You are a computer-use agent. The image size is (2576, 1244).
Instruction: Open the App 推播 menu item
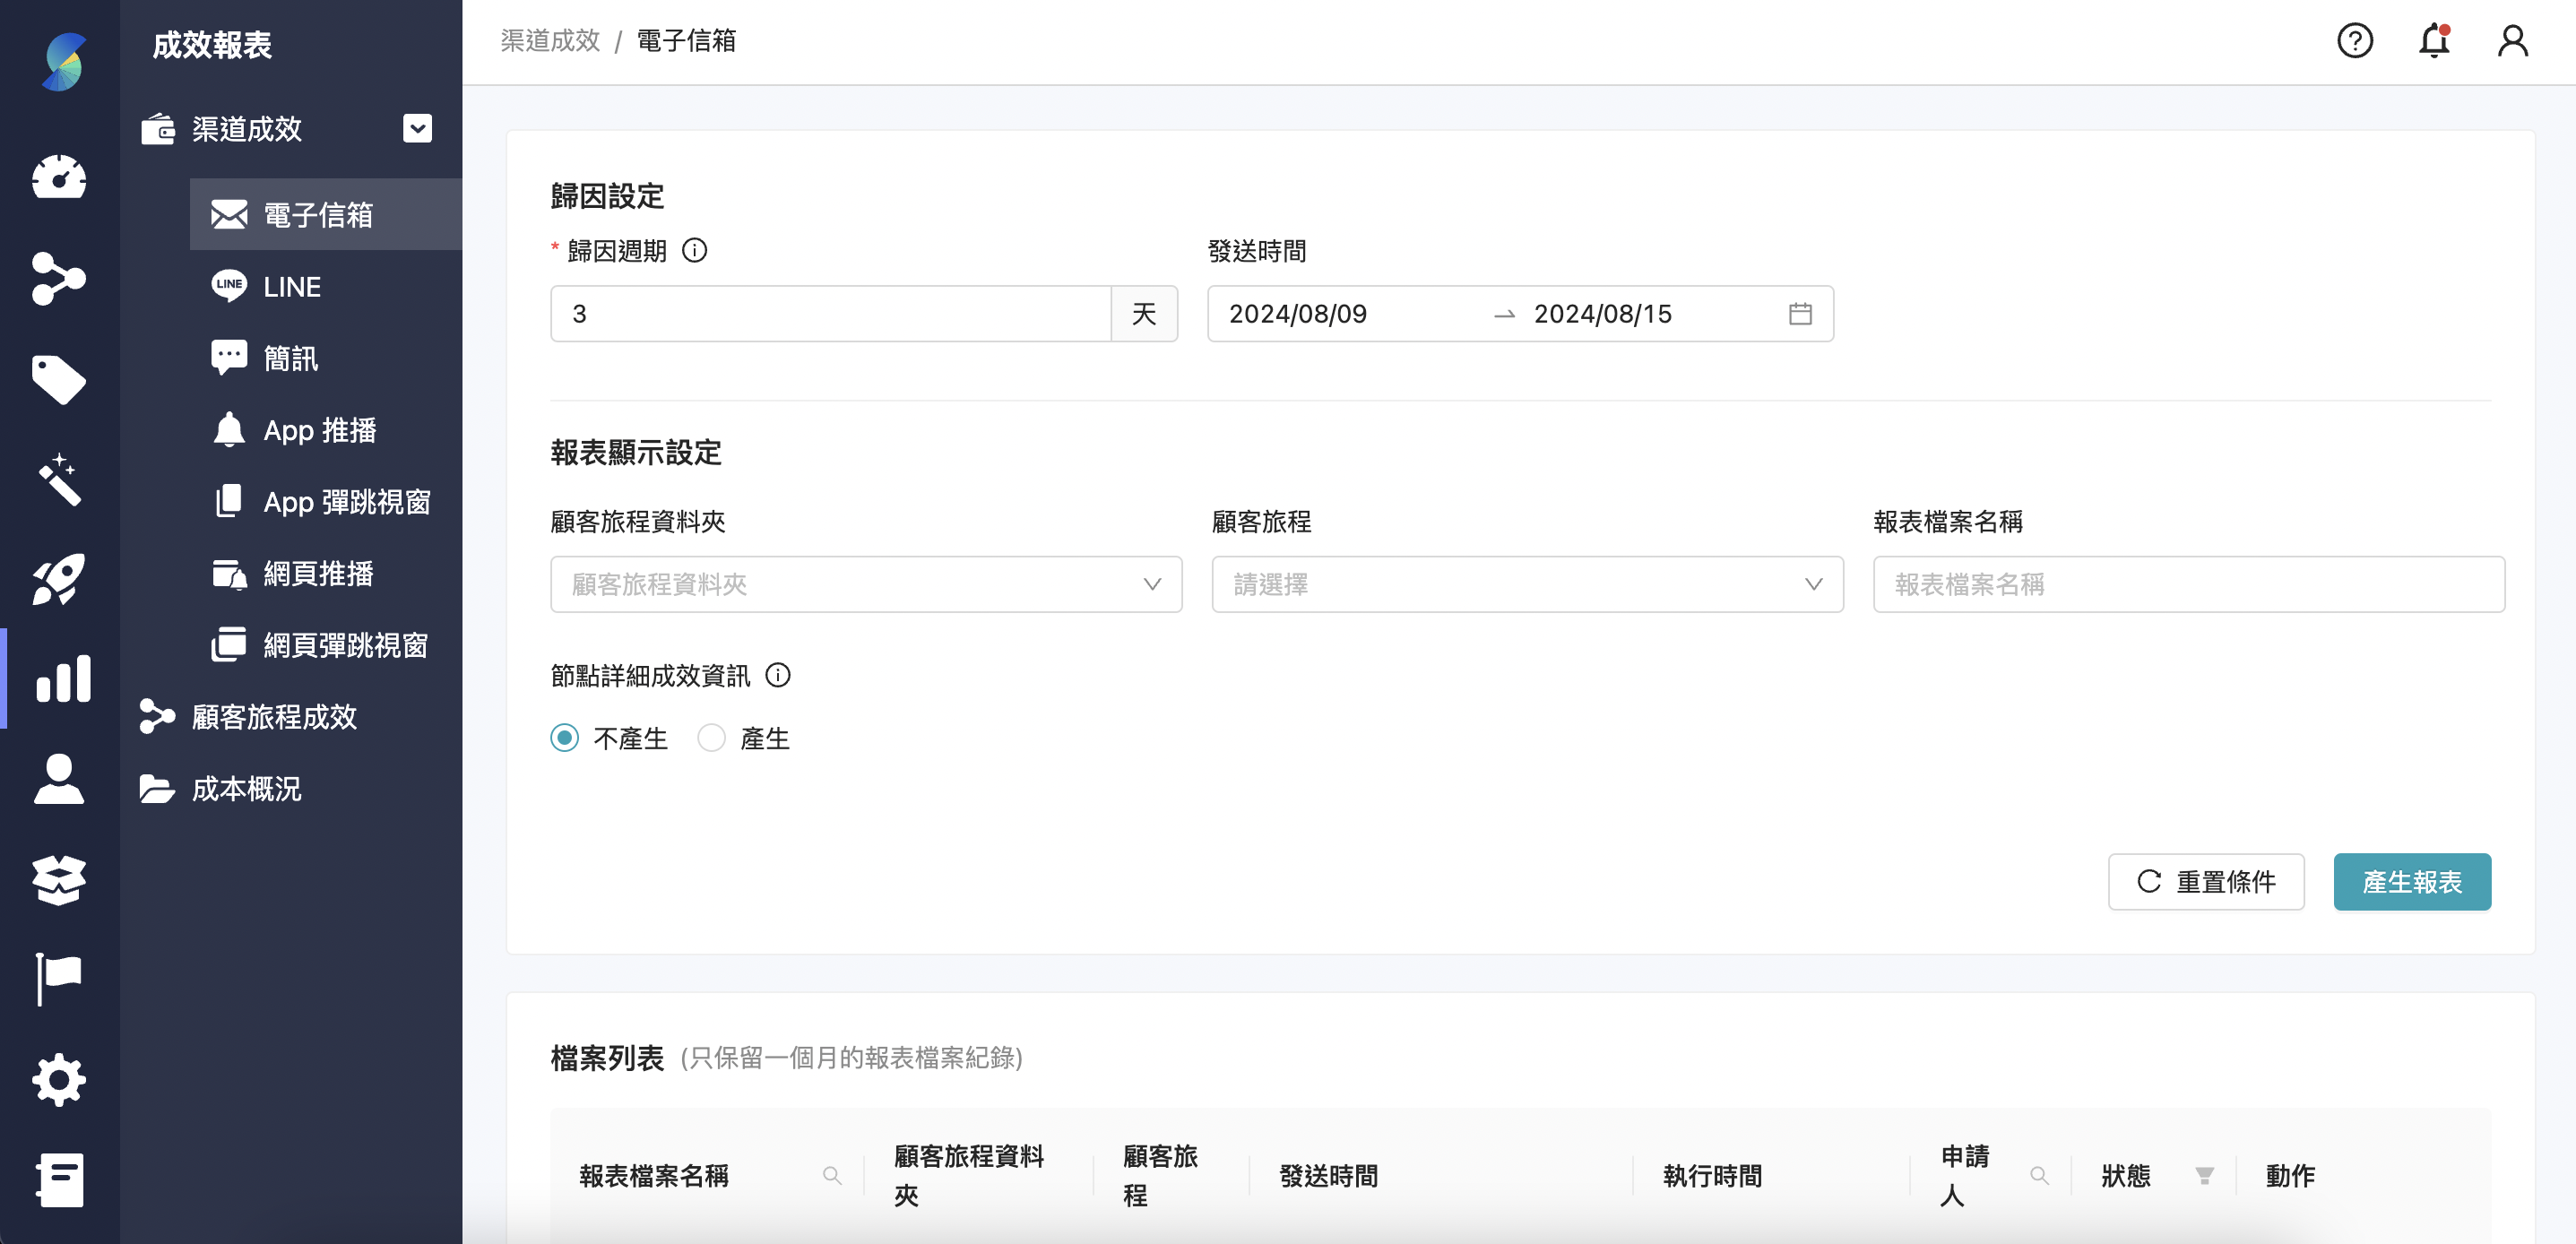pos(319,430)
